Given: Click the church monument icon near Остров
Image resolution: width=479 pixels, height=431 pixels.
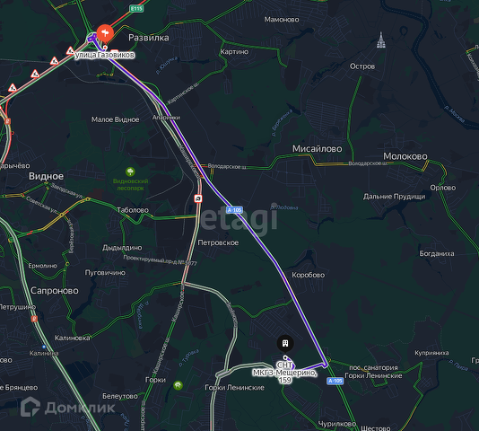Looking at the screenshot, I should point(380,40).
